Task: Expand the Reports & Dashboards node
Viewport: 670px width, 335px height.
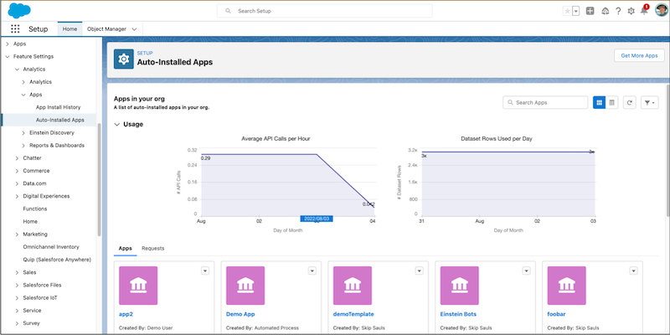Action: tap(23, 145)
